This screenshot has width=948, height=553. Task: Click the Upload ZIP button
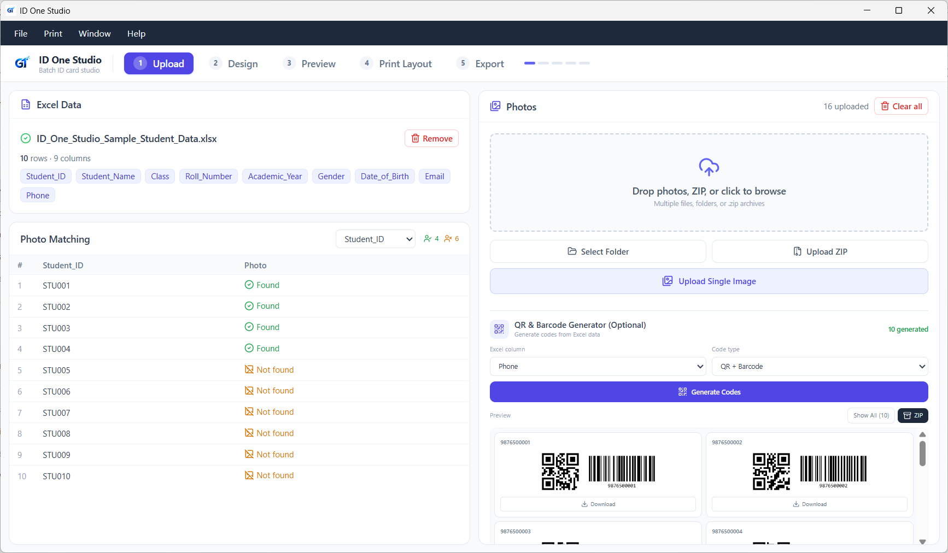(820, 251)
